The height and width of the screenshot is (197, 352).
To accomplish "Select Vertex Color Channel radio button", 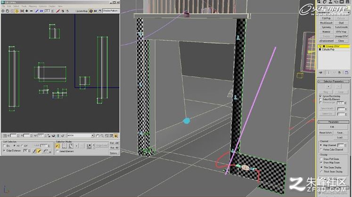I will (321, 150).
